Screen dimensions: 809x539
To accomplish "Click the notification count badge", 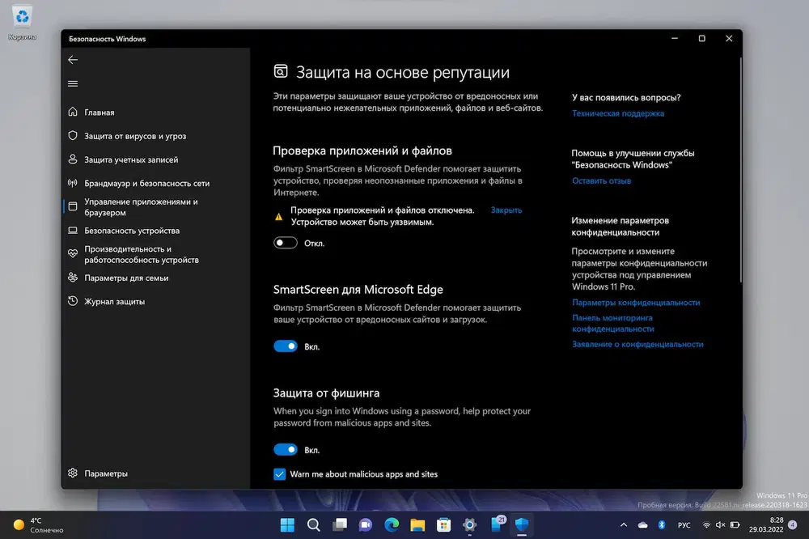I will pyautogui.click(x=793, y=525).
